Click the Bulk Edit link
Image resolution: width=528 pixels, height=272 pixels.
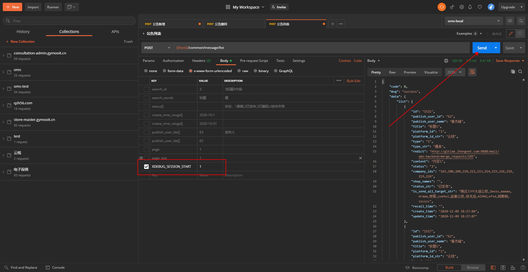point(354,81)
